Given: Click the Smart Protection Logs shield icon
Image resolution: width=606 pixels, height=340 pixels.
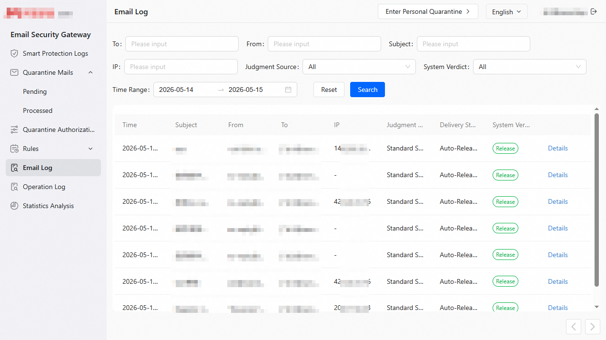Looking at the screenshot, I should coord(14,53).
